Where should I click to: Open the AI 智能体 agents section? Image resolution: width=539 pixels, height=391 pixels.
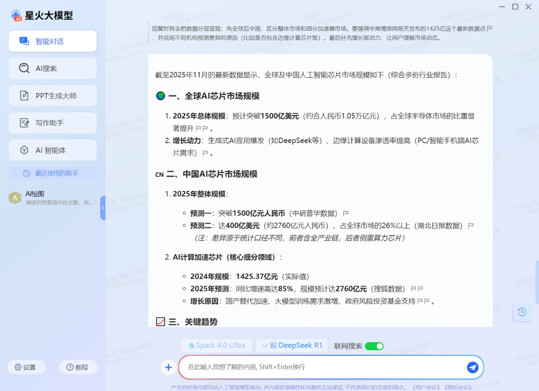pos(52,150)
